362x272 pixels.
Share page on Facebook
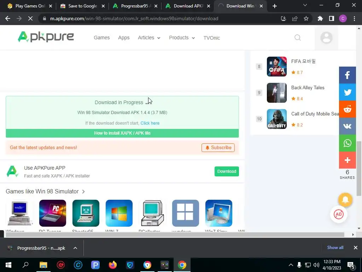[x=347, y=75]
